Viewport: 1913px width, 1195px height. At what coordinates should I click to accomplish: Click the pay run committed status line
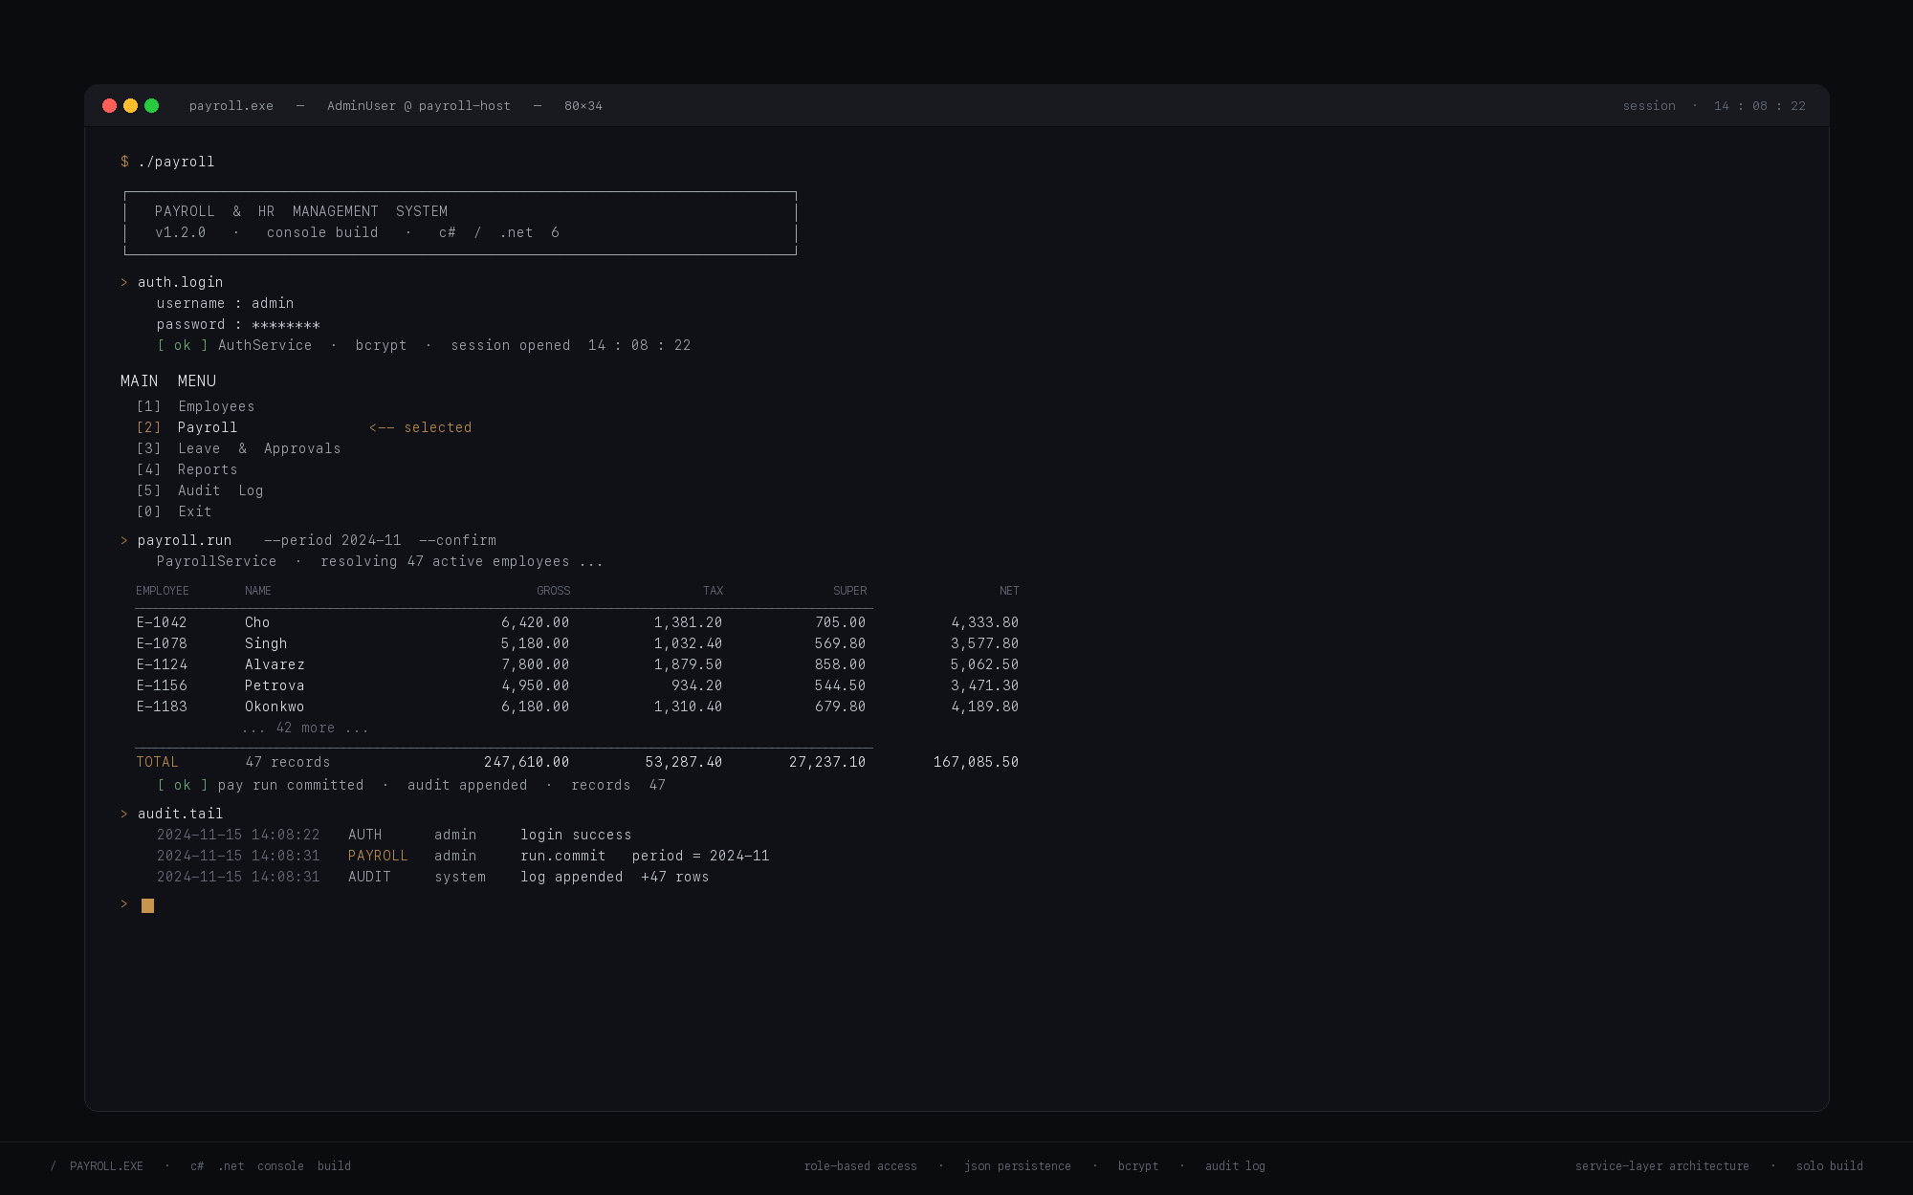pyautogui.click(x=411, y=785)
